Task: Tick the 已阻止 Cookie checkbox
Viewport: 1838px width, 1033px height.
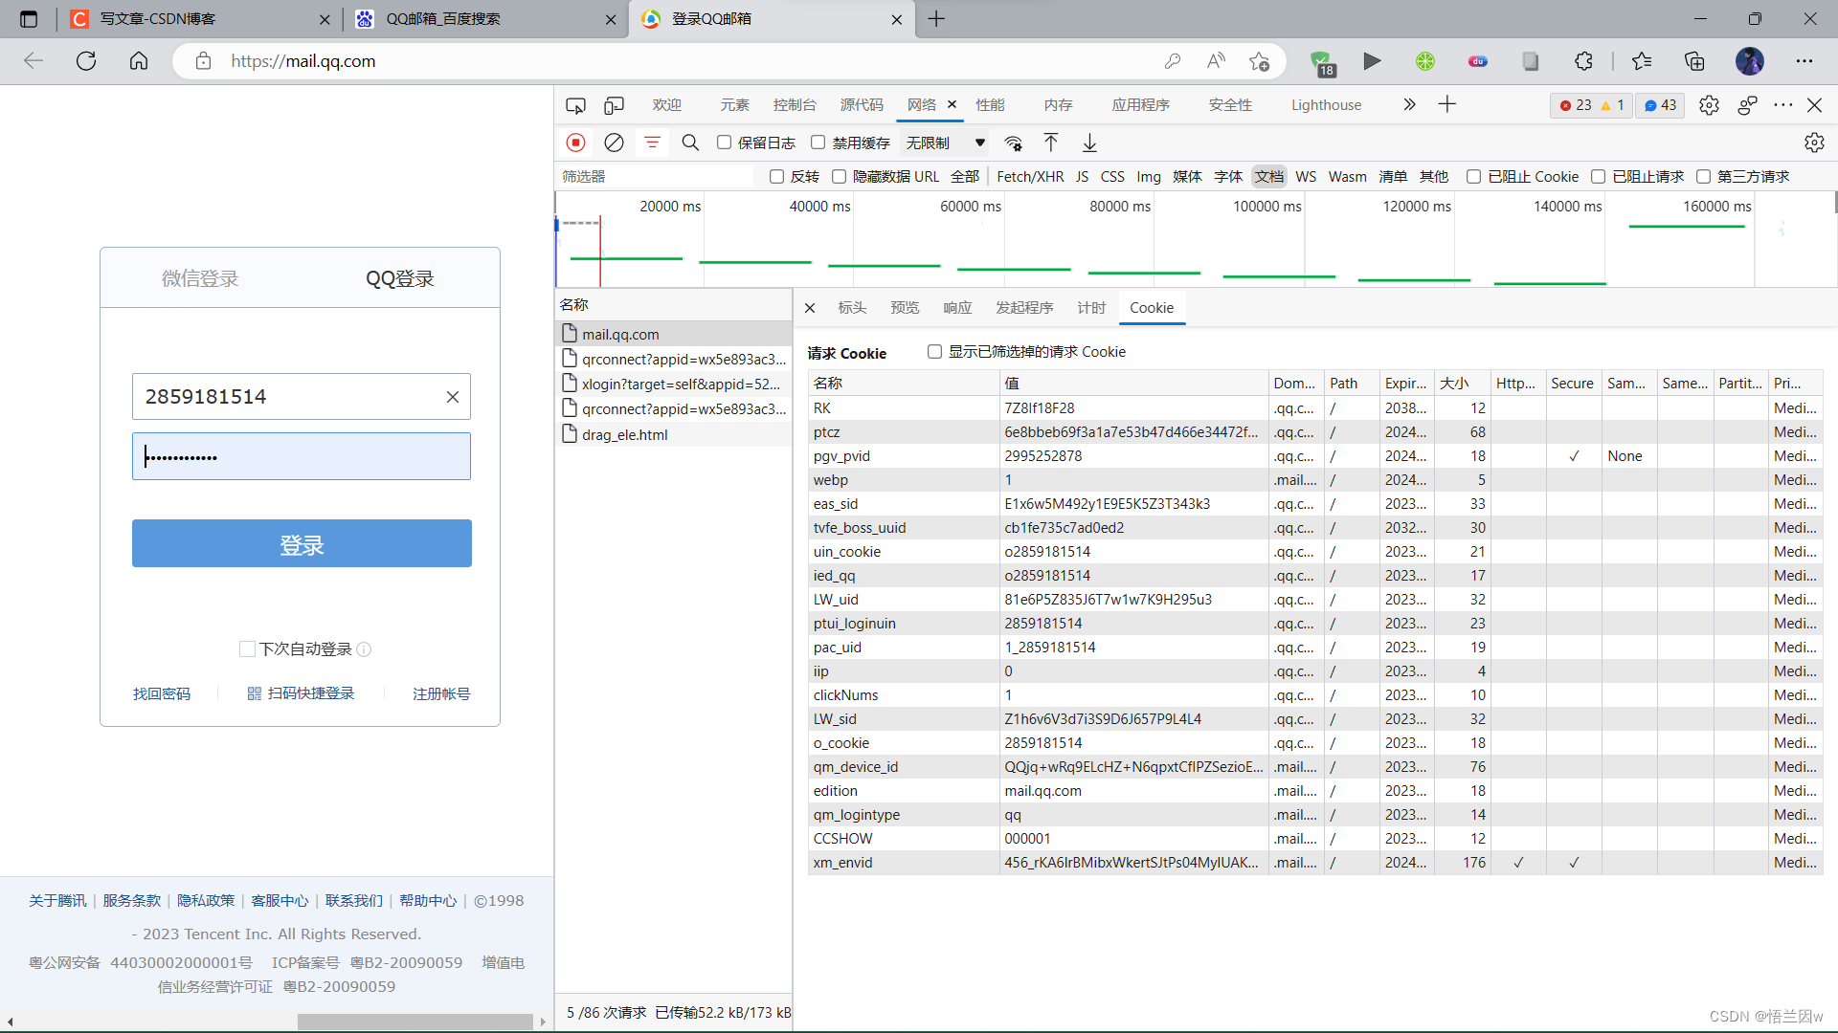Action: coord(1473,177)
